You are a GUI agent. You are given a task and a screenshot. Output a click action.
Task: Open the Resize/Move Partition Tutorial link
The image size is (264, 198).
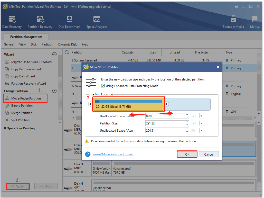click(113, 154)
